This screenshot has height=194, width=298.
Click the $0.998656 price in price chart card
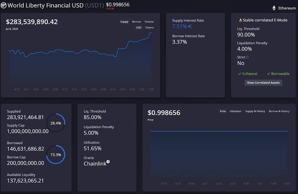pos(164,113)
